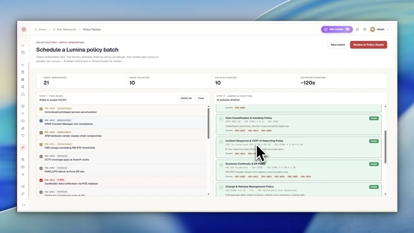Click the drafted policies scrollbar thumb
This screenshot has width=414, height=233.
385,147
